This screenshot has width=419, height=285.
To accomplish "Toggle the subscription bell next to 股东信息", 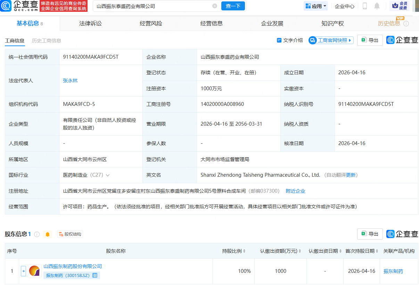I will pyautogui.click(x=47, y=234).
